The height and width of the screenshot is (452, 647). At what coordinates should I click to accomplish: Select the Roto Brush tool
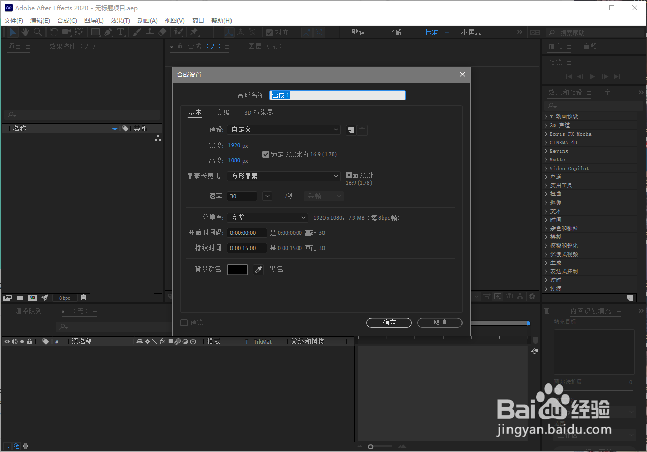click(x=178, y=32)
